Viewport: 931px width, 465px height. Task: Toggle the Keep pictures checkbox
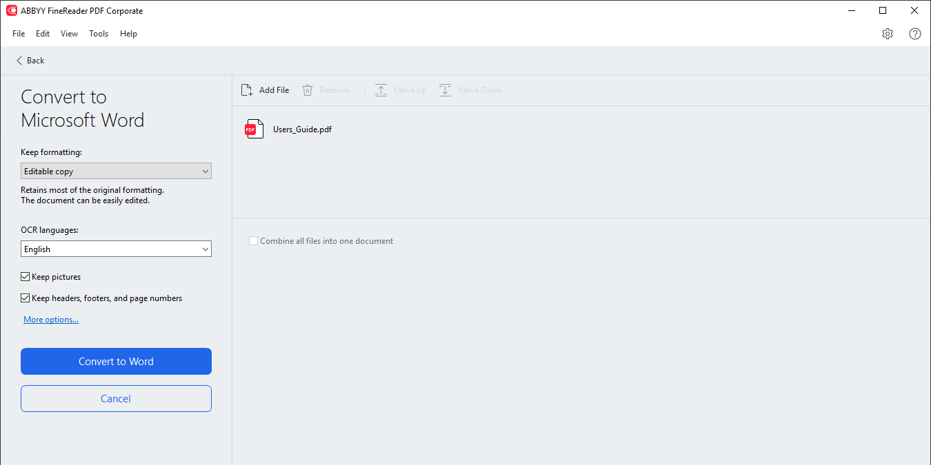pos(26,277)
